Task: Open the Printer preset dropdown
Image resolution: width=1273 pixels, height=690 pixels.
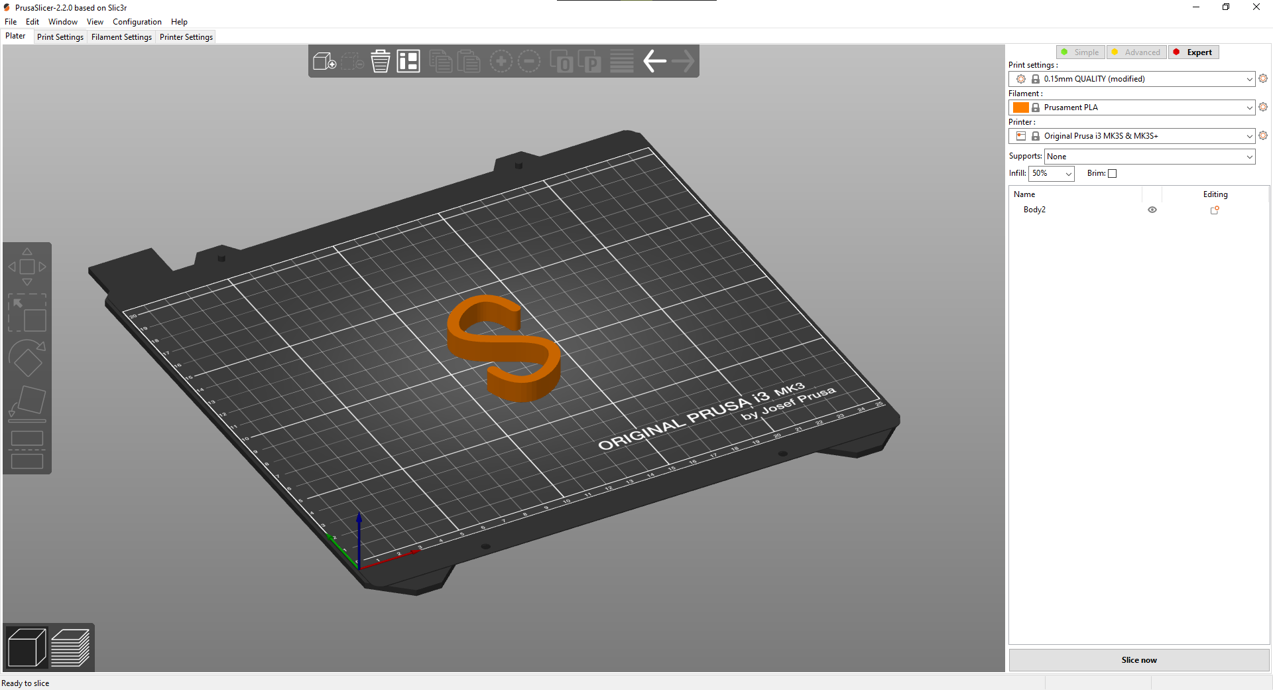Action: (1132, 136)
